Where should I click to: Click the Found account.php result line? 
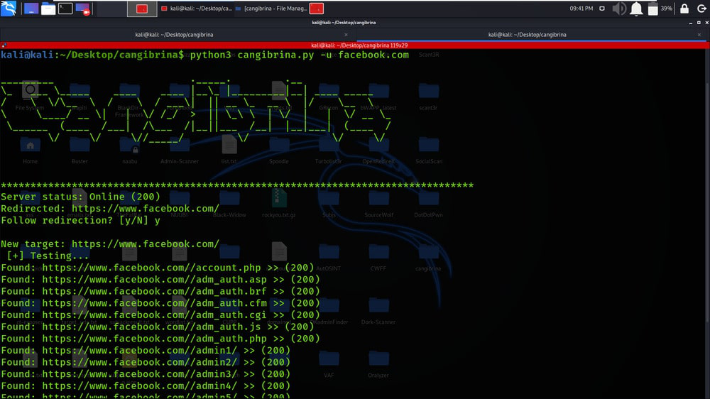coord(158,268)
